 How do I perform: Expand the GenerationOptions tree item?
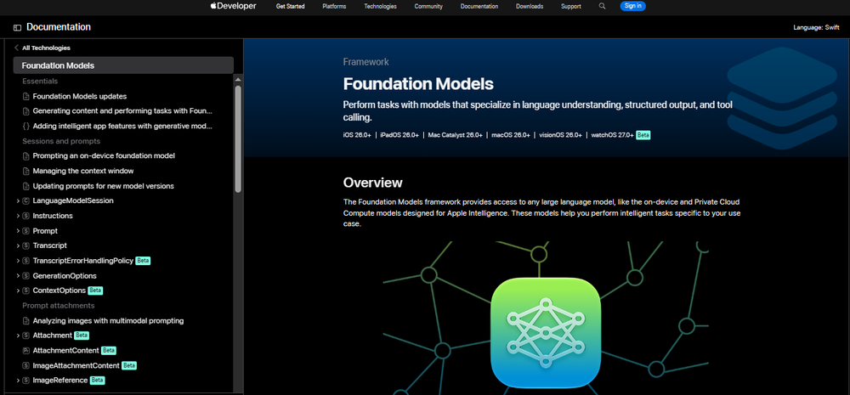point(18,276)
